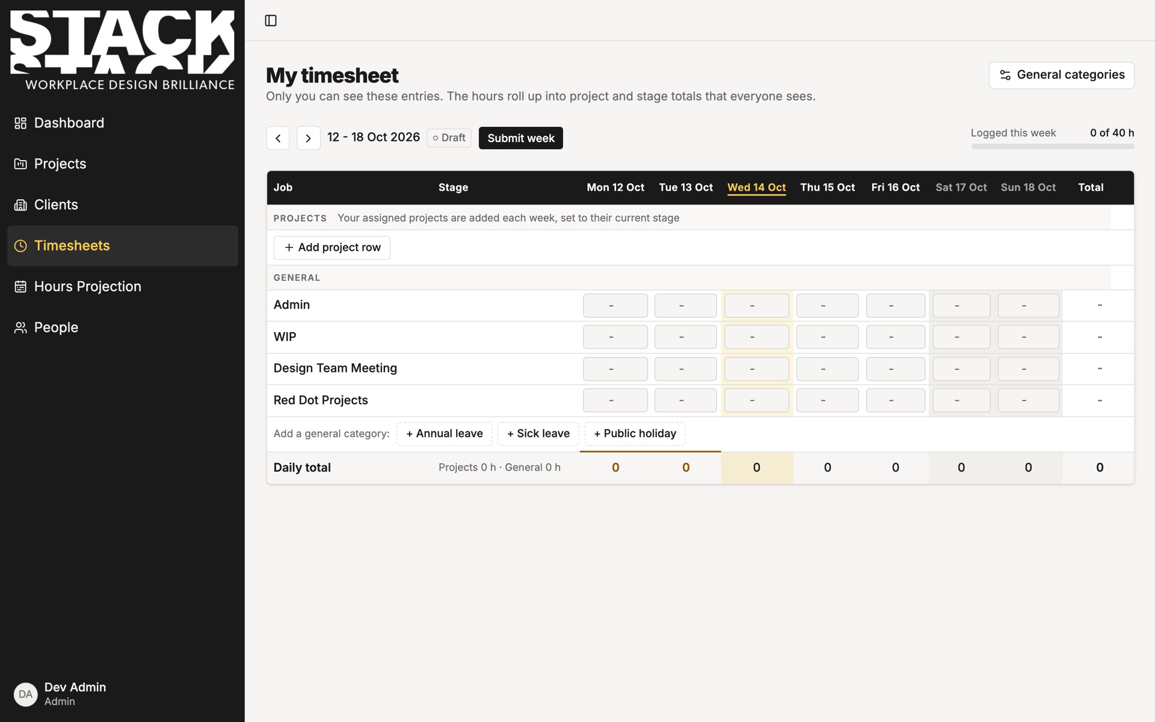Click the Dev Admin user name
This screenshot has height=722, width=1155.
[75, 687]
